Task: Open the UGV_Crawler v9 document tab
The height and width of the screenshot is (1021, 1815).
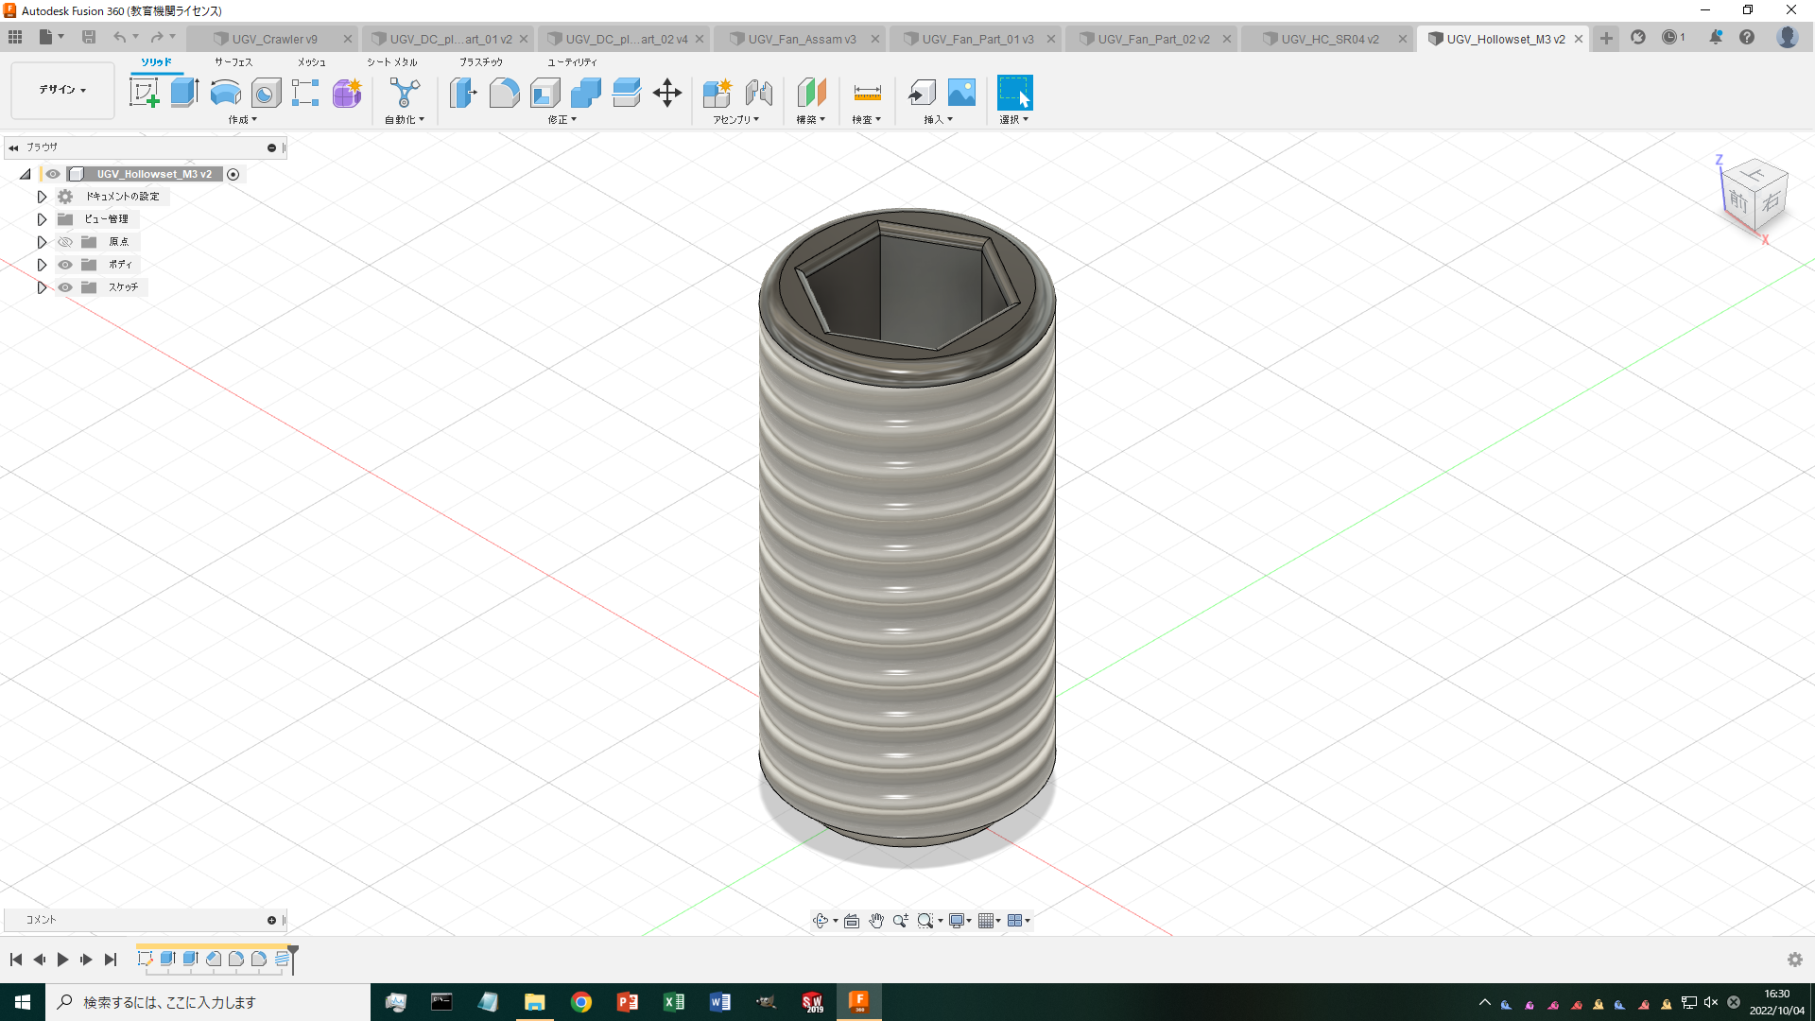Action: [x=274, y=39]
